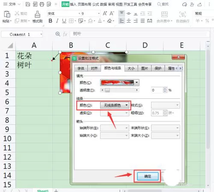
Task: Select column A header
Action: point(34,45)
